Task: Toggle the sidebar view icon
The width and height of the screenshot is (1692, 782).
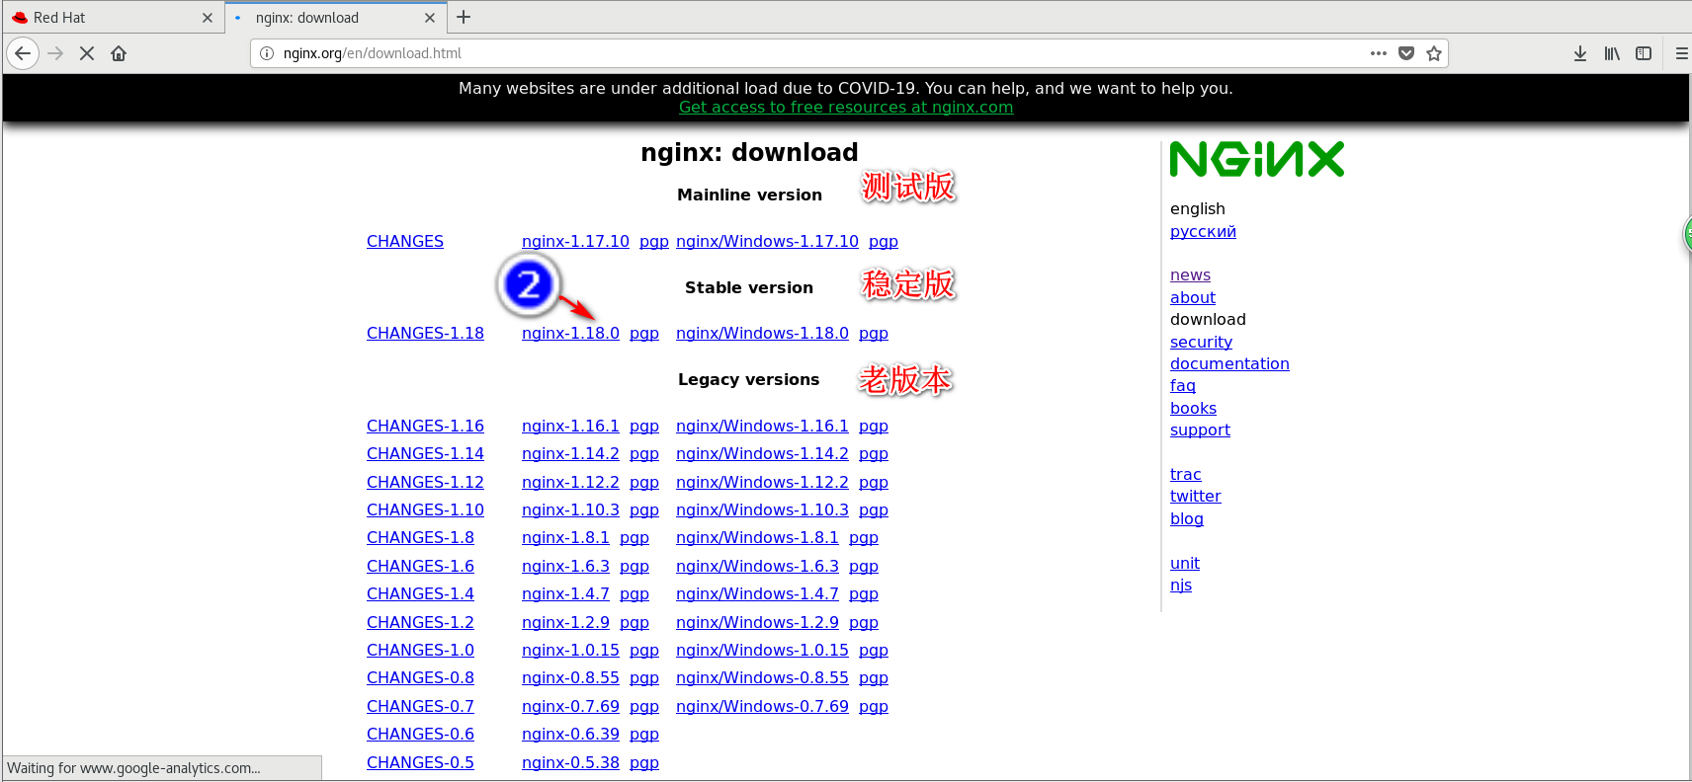Action: point(1644,53)
